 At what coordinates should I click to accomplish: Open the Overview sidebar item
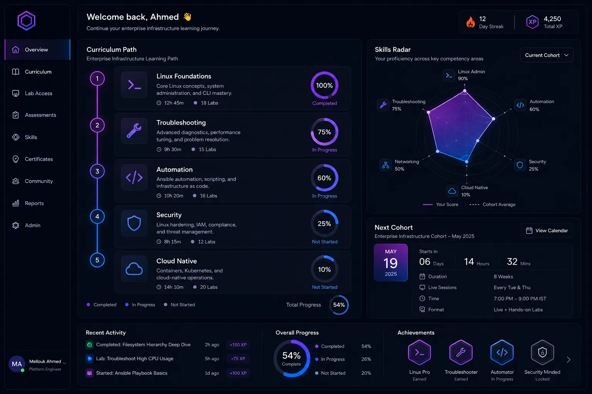pyautogui.click(x=37, y=50)
